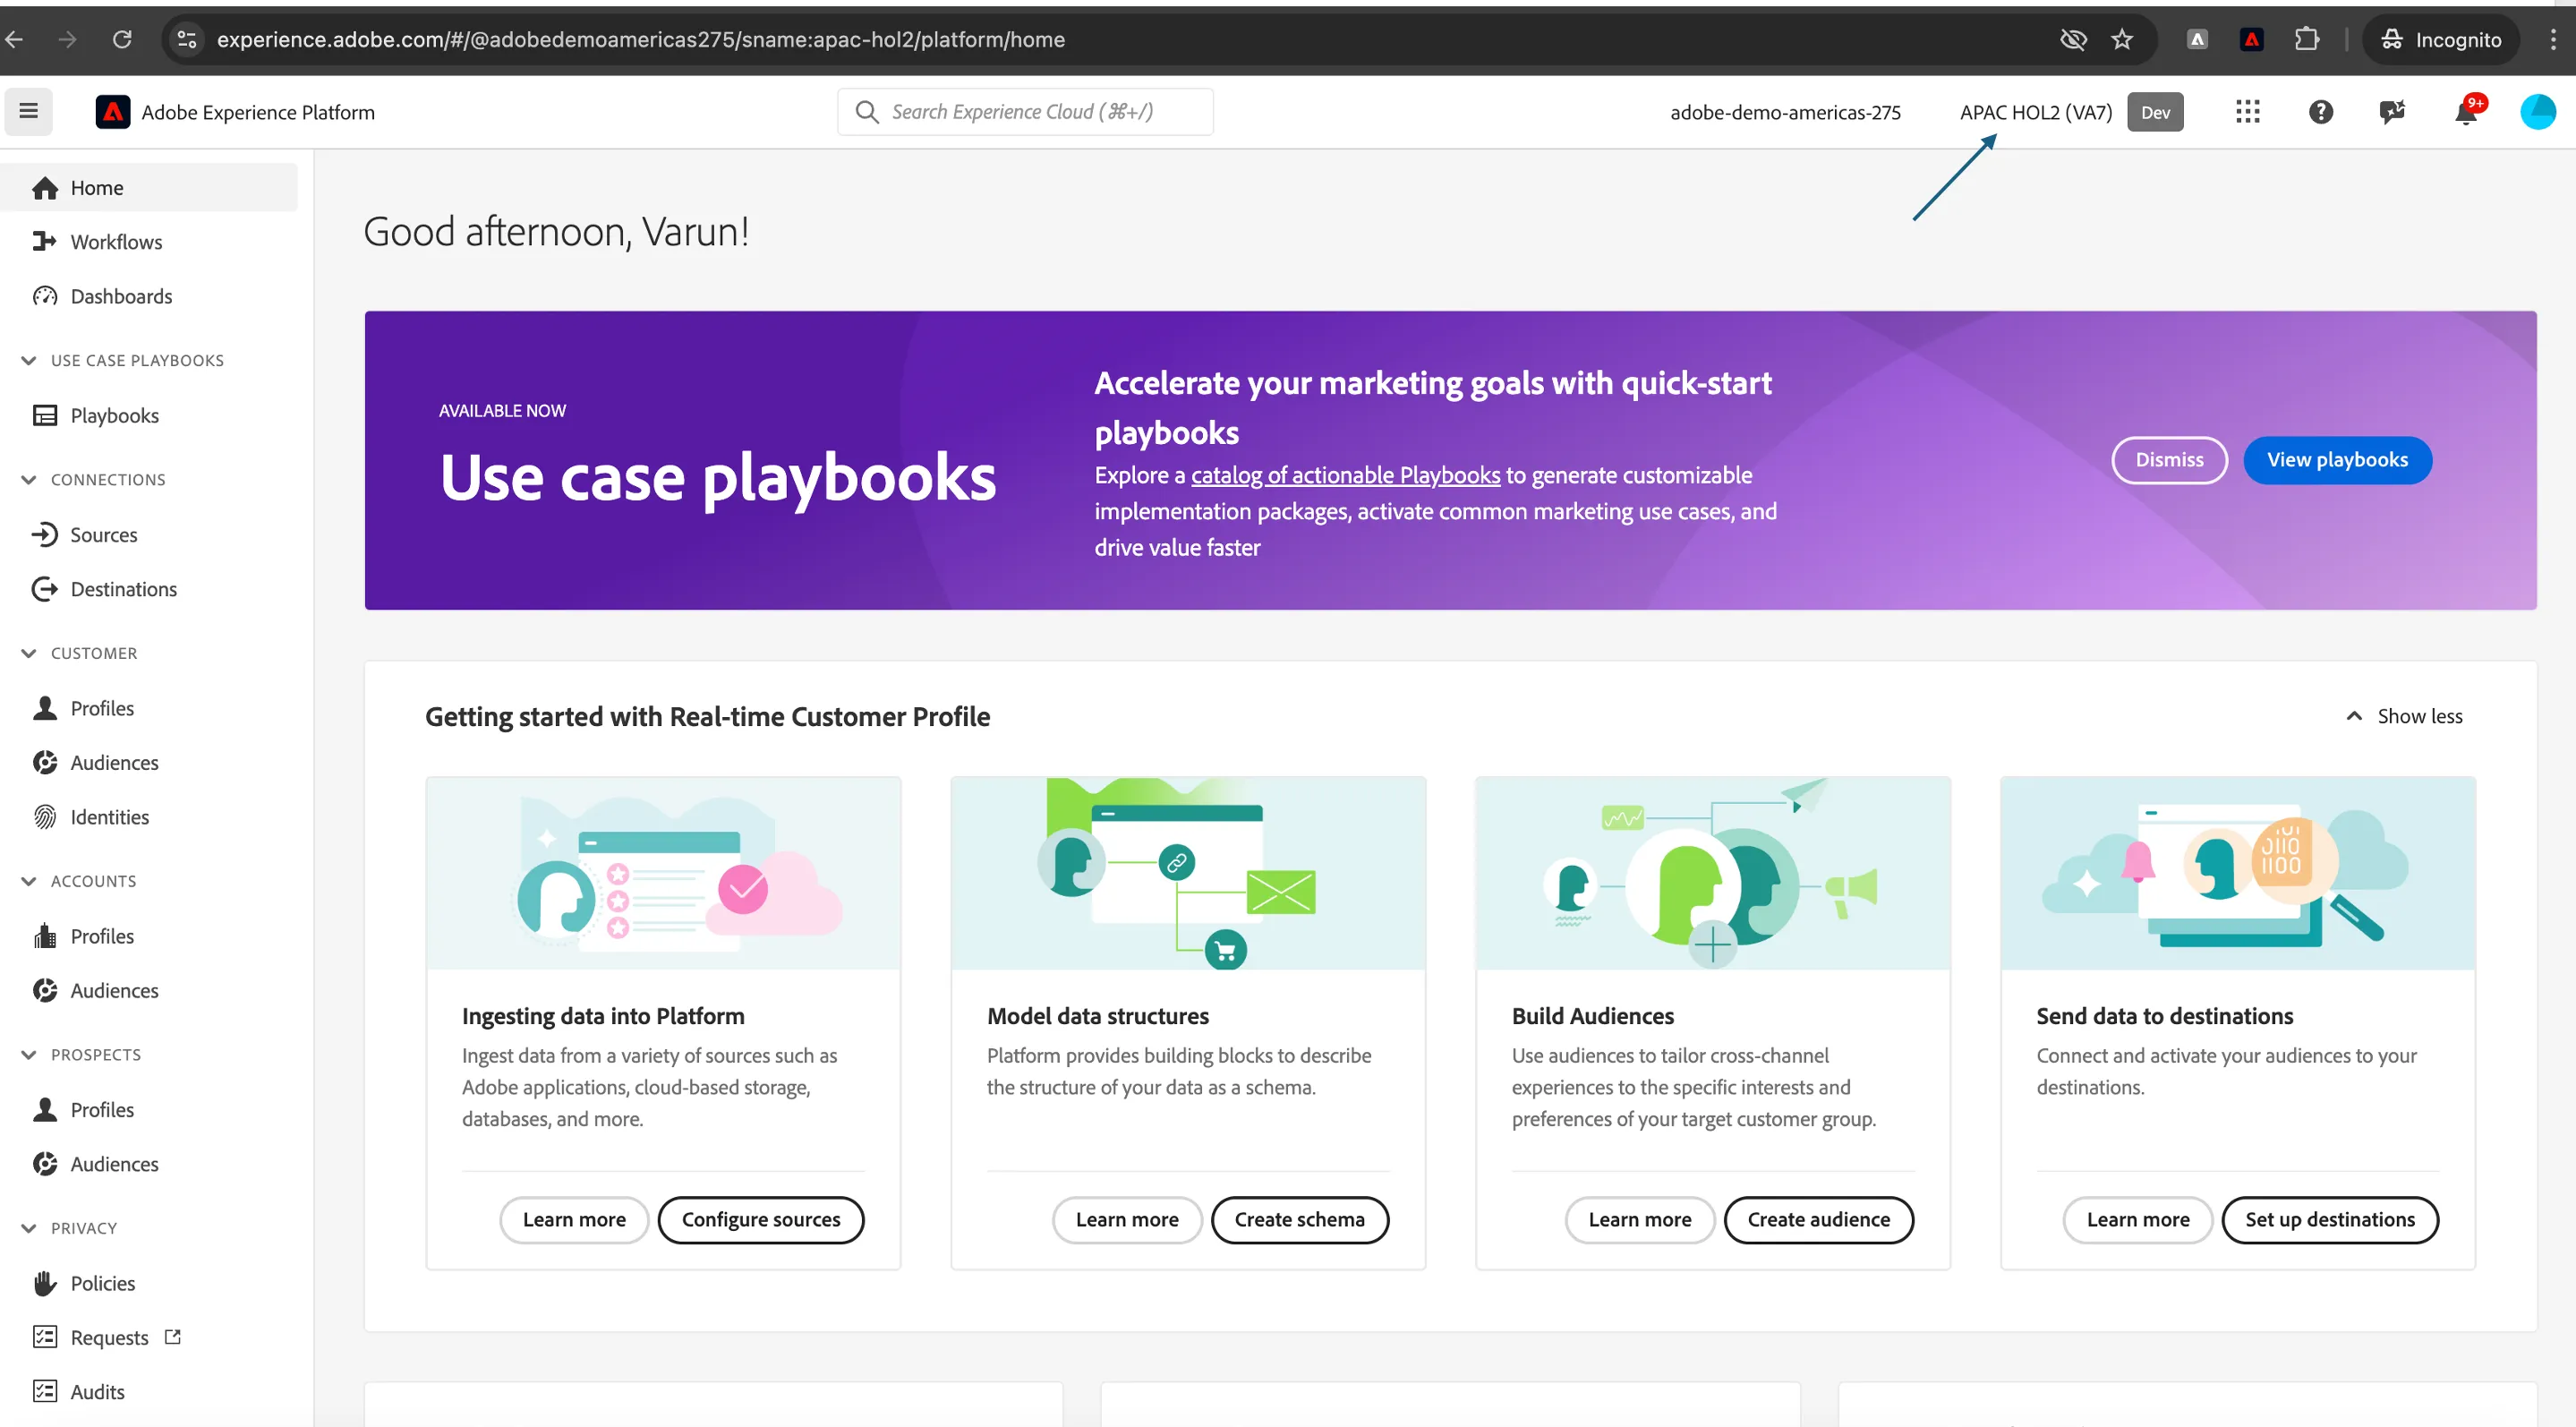Click Learn more on Send data card
This screenshot has width=2576, height=1427.
point(2137,1219)
